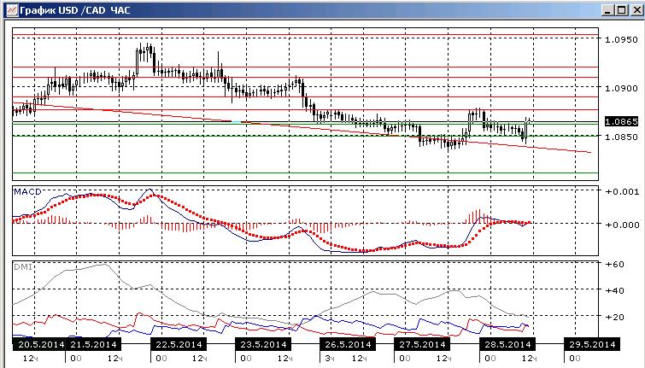The image size is (645, 368).
Task: Select the 23.5.2014 date marker
Action: click(263, 344)
